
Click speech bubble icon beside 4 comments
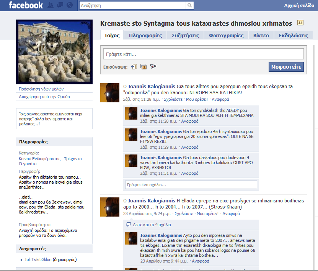pos(128,225)
